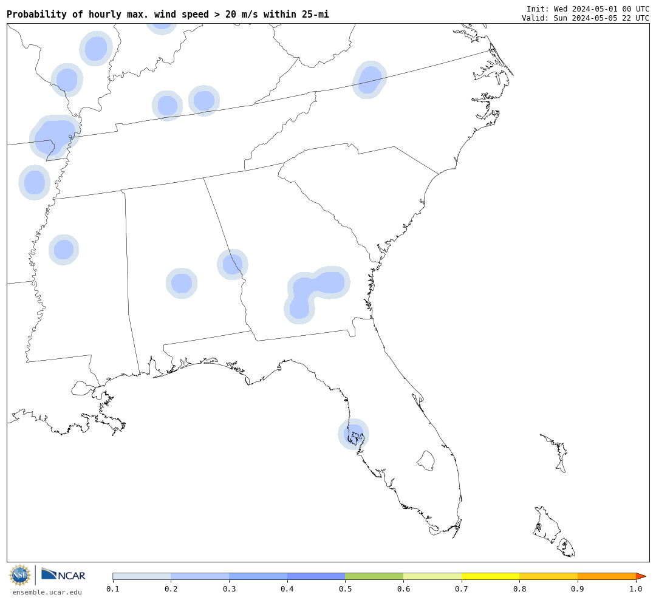Viewport: 656px width, 600px height.
Task: Click the 0.3 colorbar tick label
Action: pos(229,588)
